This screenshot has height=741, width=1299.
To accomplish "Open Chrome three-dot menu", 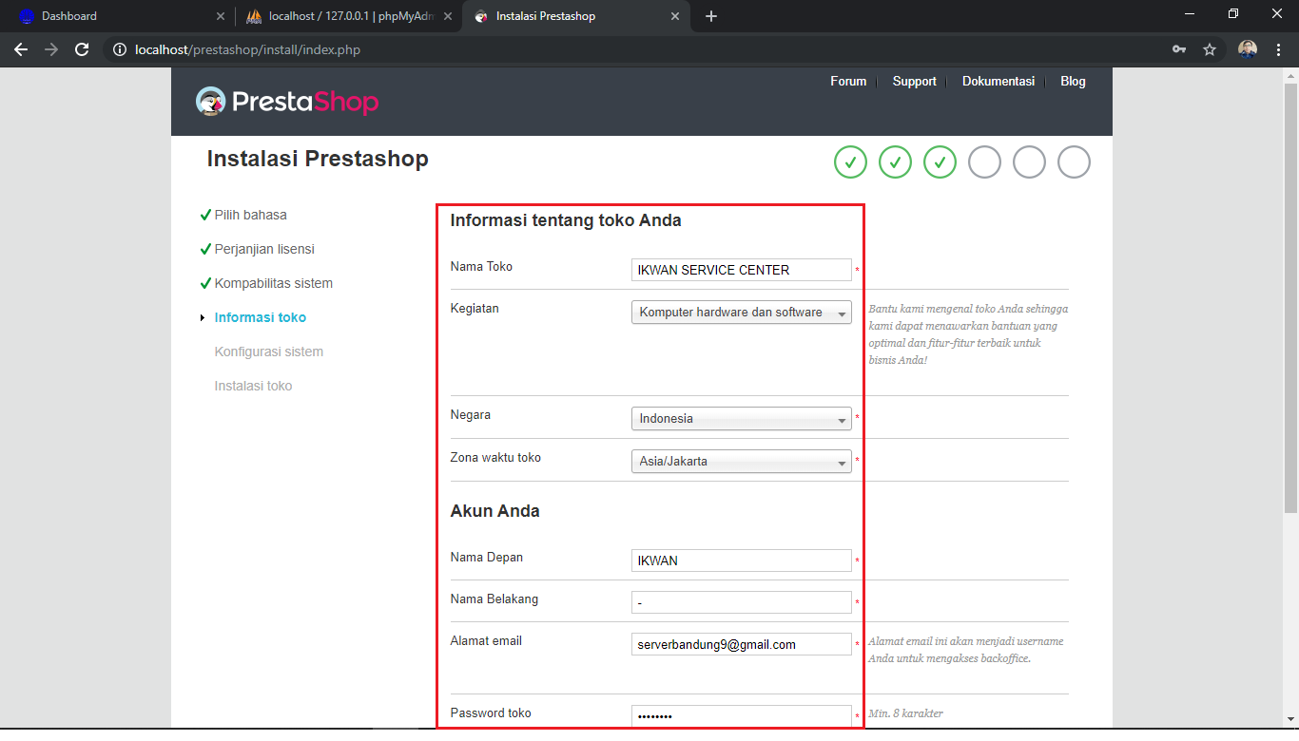I will [x=1279, y=49].
